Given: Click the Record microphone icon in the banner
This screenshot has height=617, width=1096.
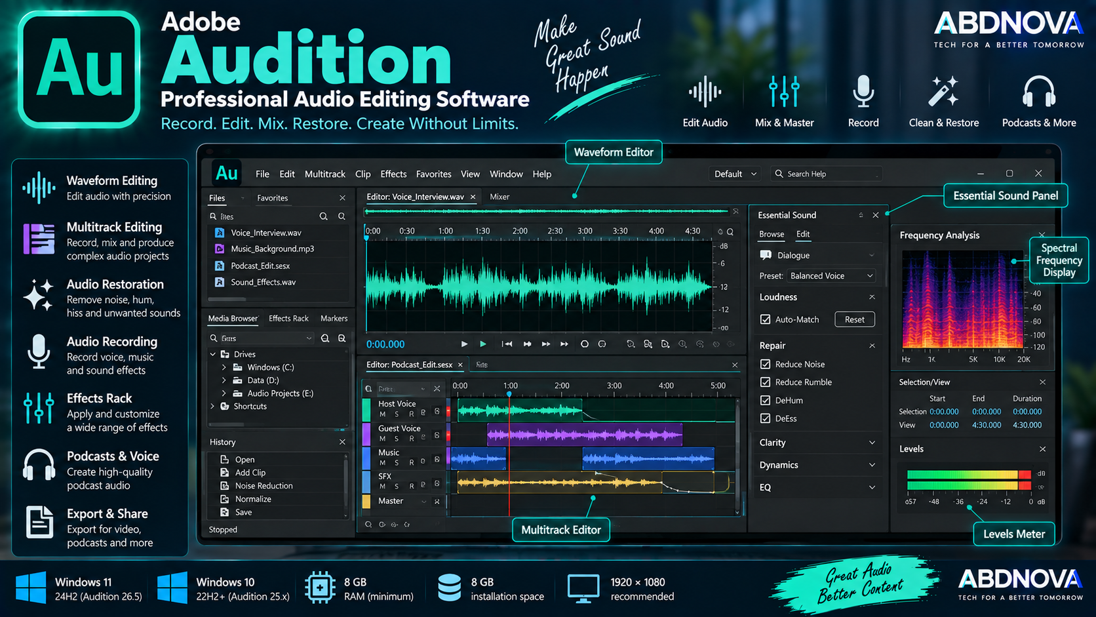Looking at the screenshot, I should pos(863,92).
